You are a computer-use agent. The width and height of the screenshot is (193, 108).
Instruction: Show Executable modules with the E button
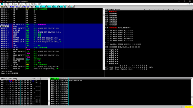pyautogui.click(x=38, y=6)
